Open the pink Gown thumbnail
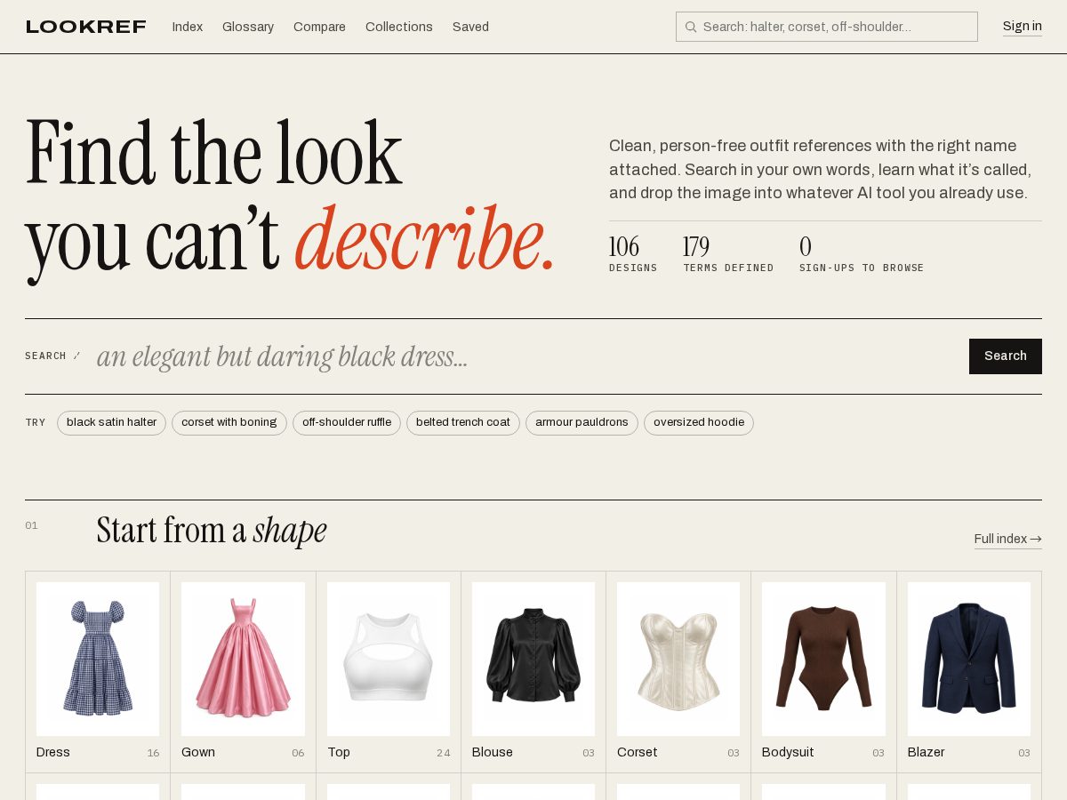 [x=243, y=659]
